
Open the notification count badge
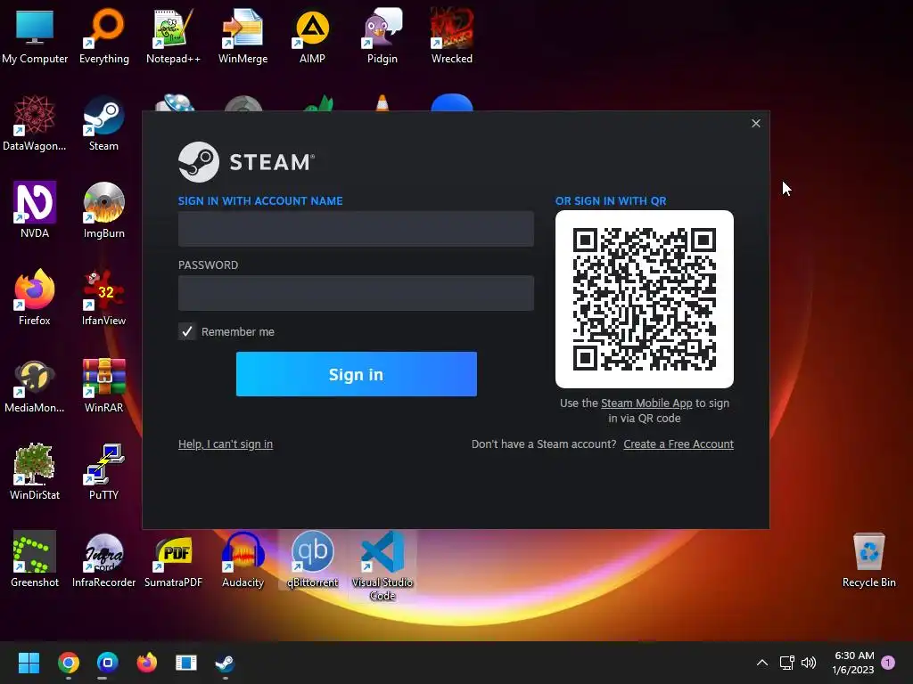click(888, 663)
